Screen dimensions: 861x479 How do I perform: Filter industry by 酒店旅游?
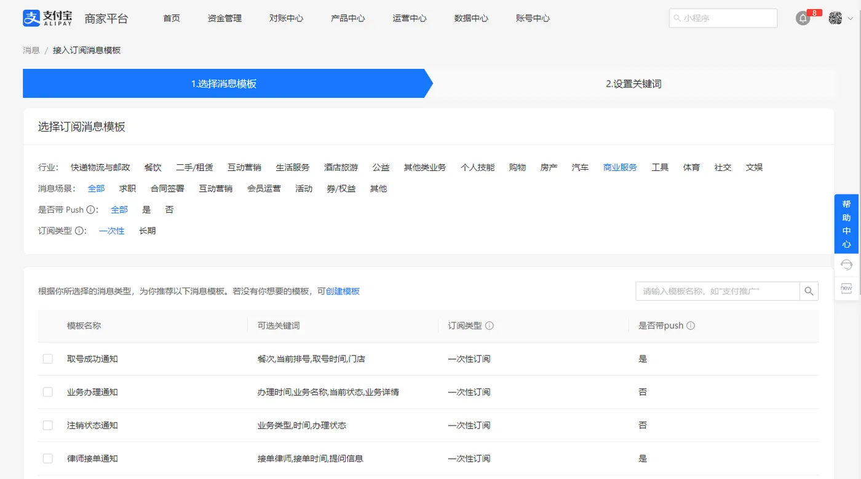point(341,167)
